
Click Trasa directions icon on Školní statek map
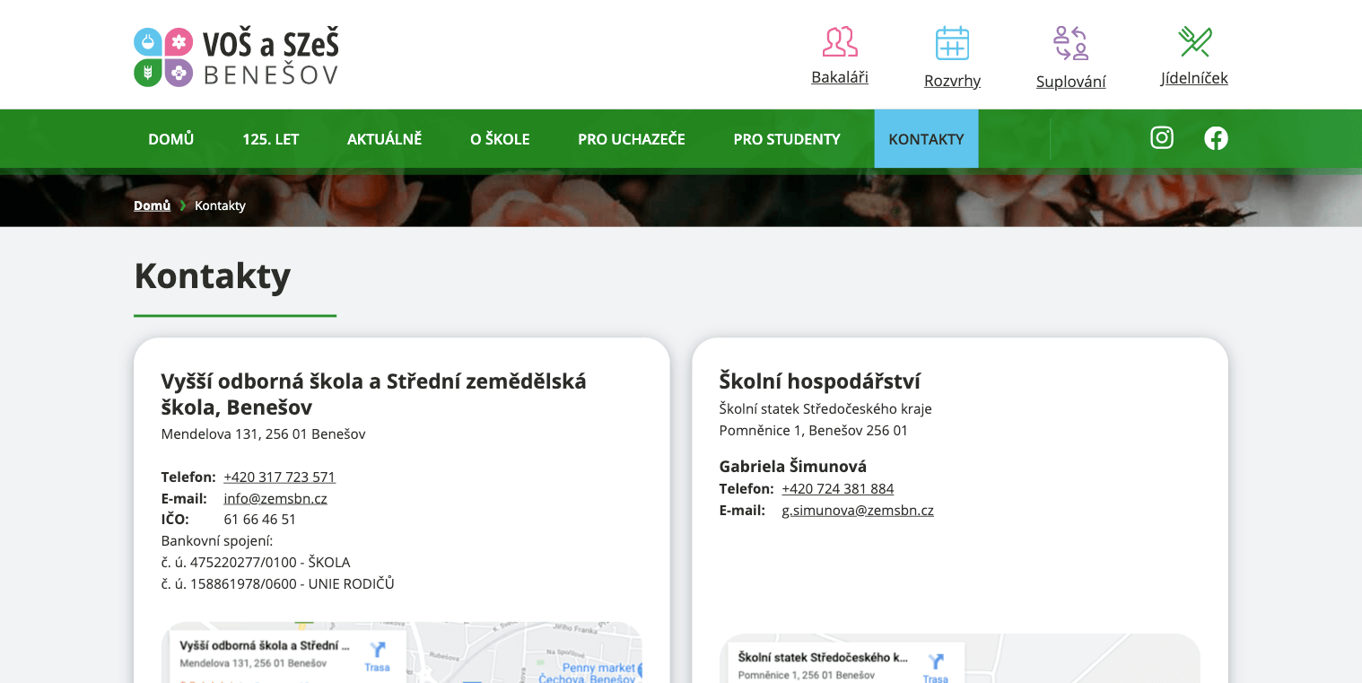[x=936, y=664]
